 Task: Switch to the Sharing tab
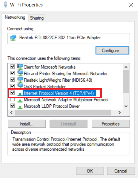37,18
